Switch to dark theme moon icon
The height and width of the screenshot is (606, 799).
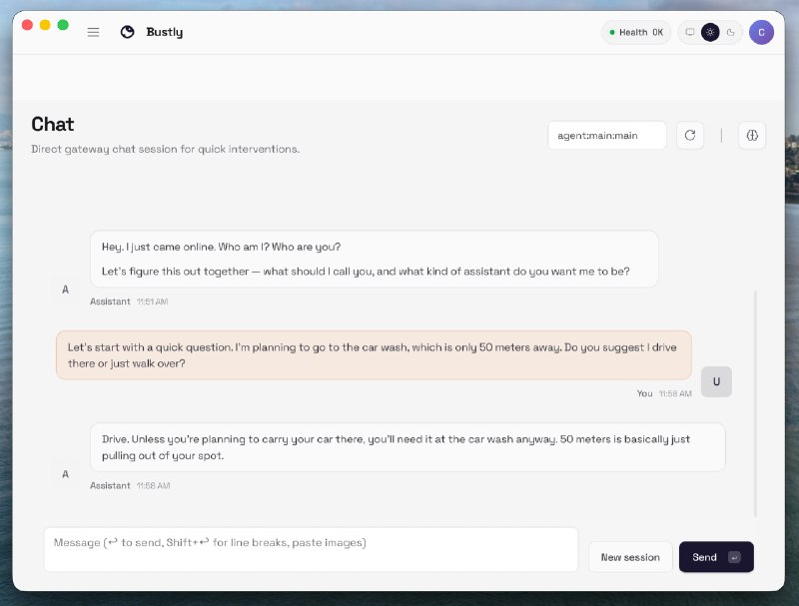(730, 32)
